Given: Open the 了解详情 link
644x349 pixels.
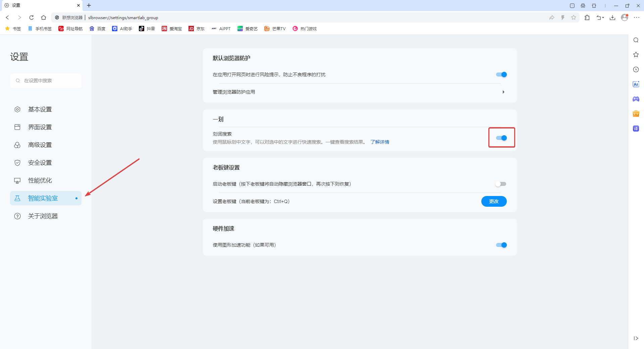Looking at the screenshot, I should (x=380, y=142).
